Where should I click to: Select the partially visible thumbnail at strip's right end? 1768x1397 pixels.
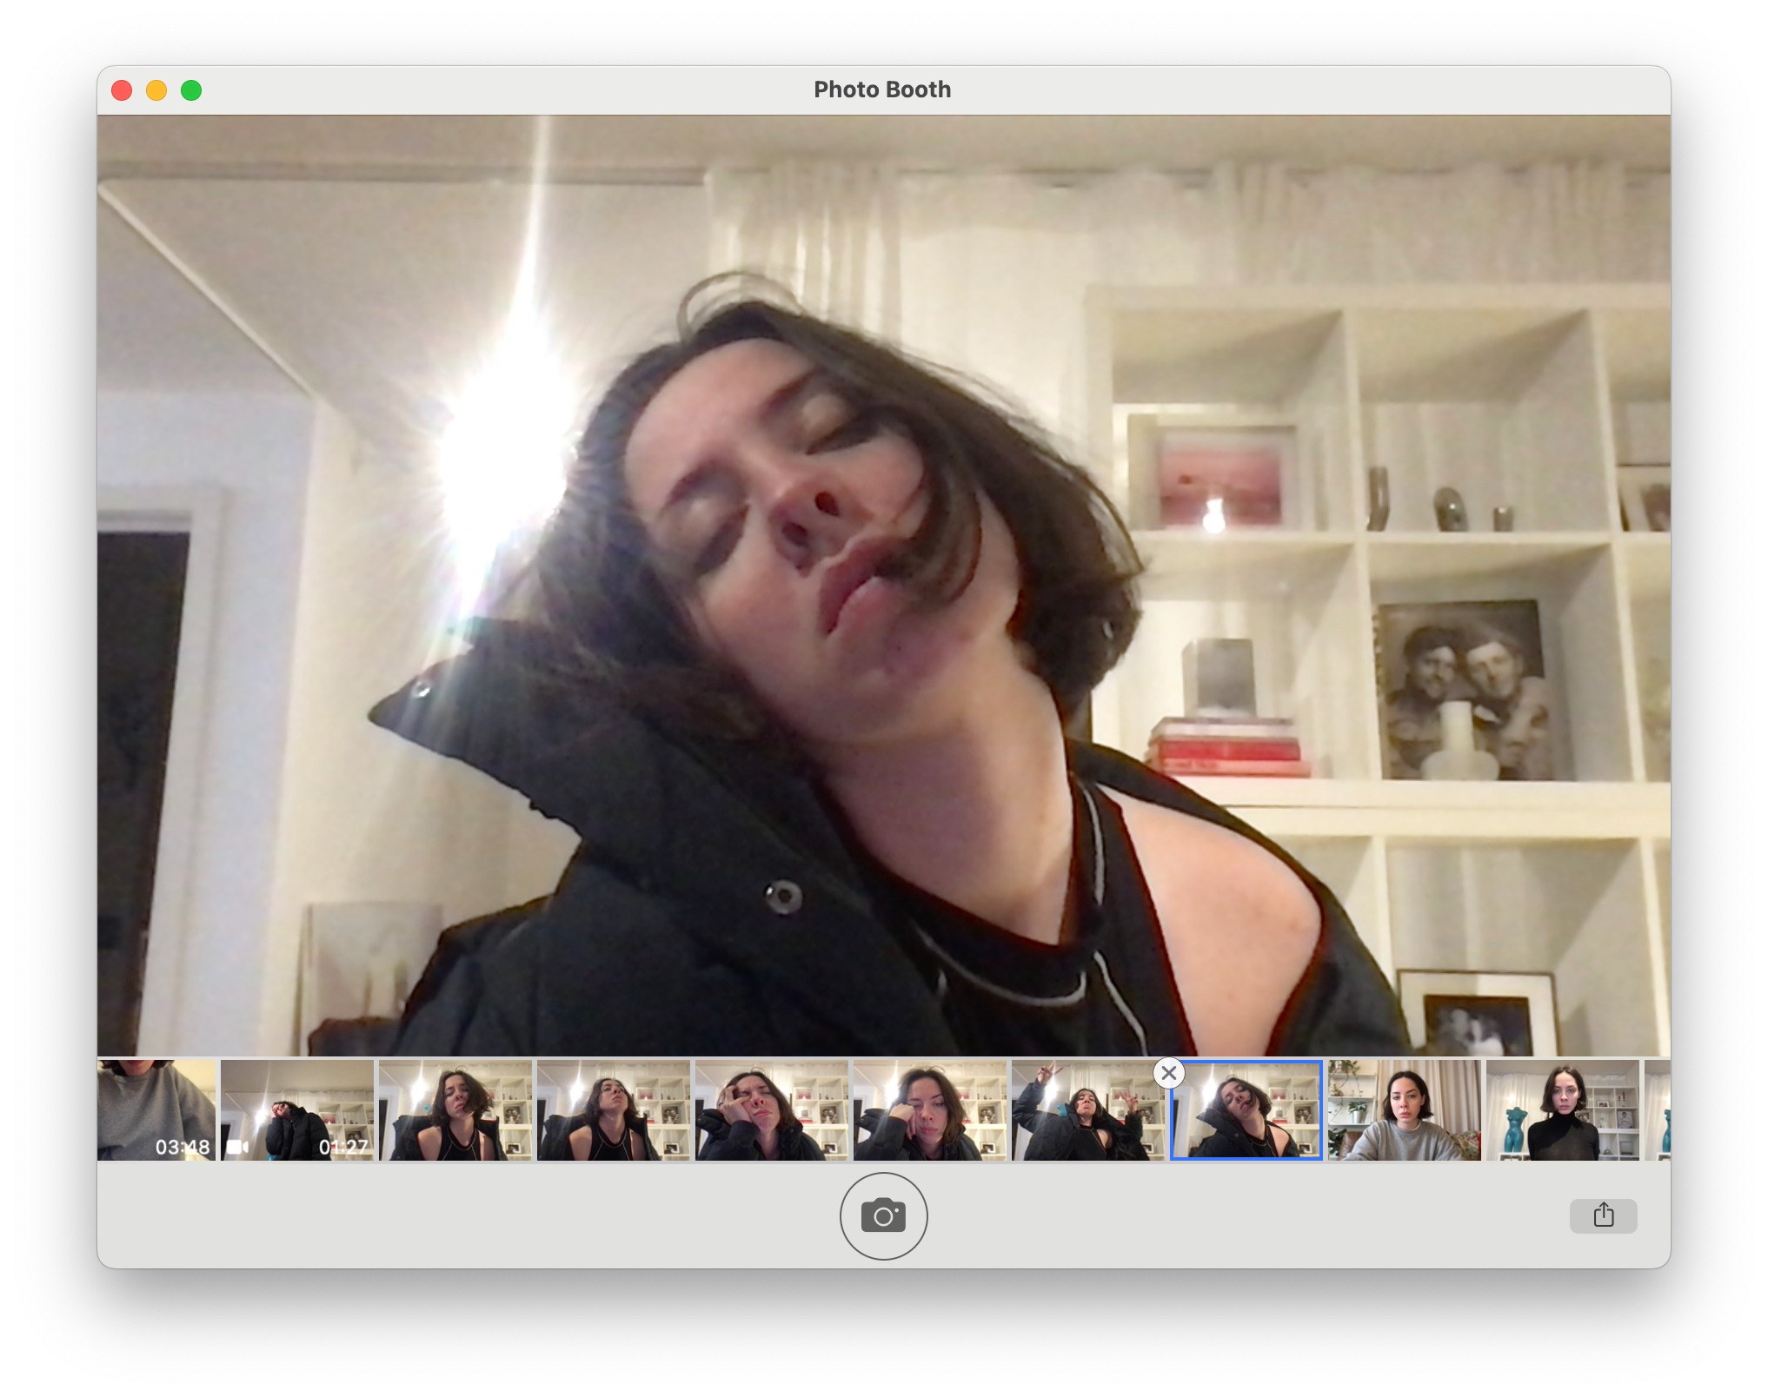(x=1658, y=1109)
